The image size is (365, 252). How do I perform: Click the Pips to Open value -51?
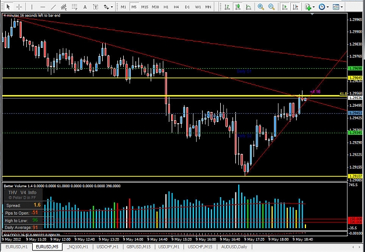coord(34,212)
